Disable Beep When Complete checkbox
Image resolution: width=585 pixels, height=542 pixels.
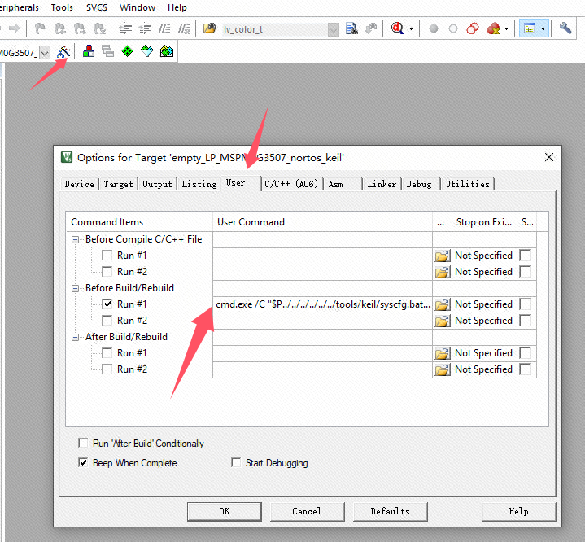click(83, 462)
